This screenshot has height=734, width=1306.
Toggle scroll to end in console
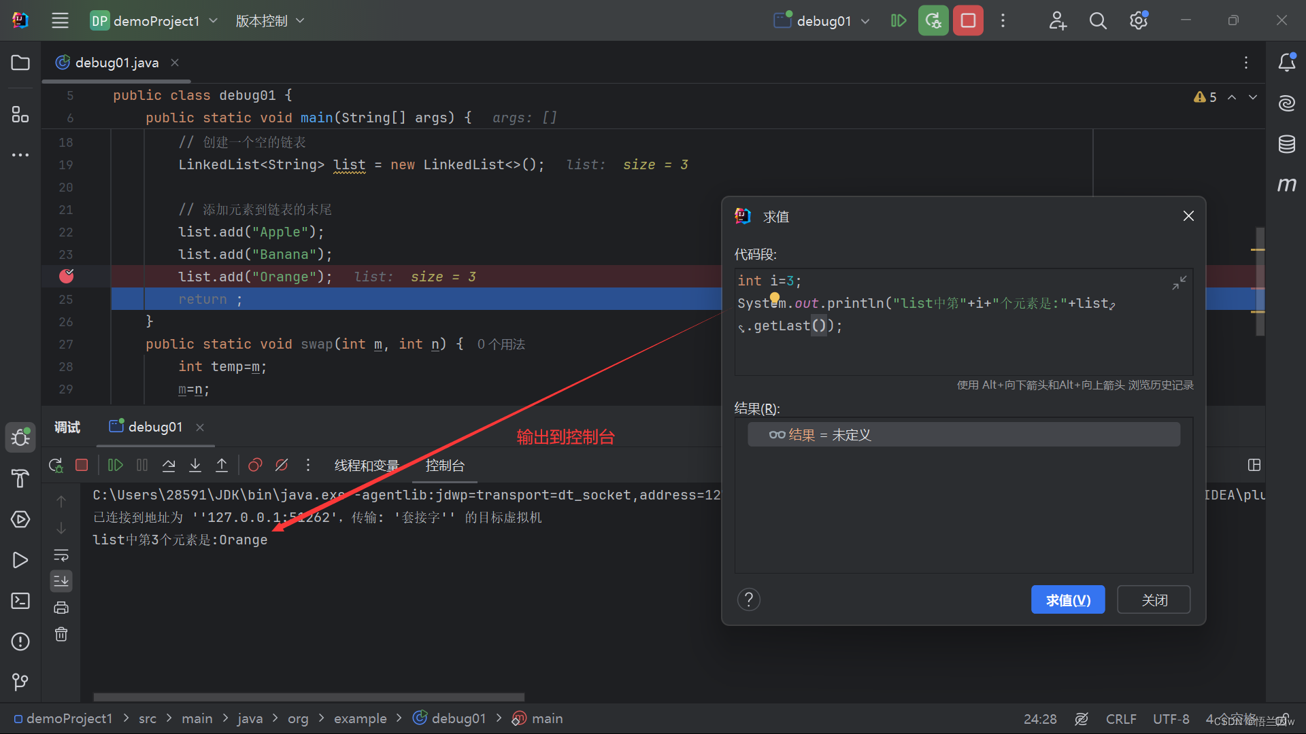click(61, 581)
